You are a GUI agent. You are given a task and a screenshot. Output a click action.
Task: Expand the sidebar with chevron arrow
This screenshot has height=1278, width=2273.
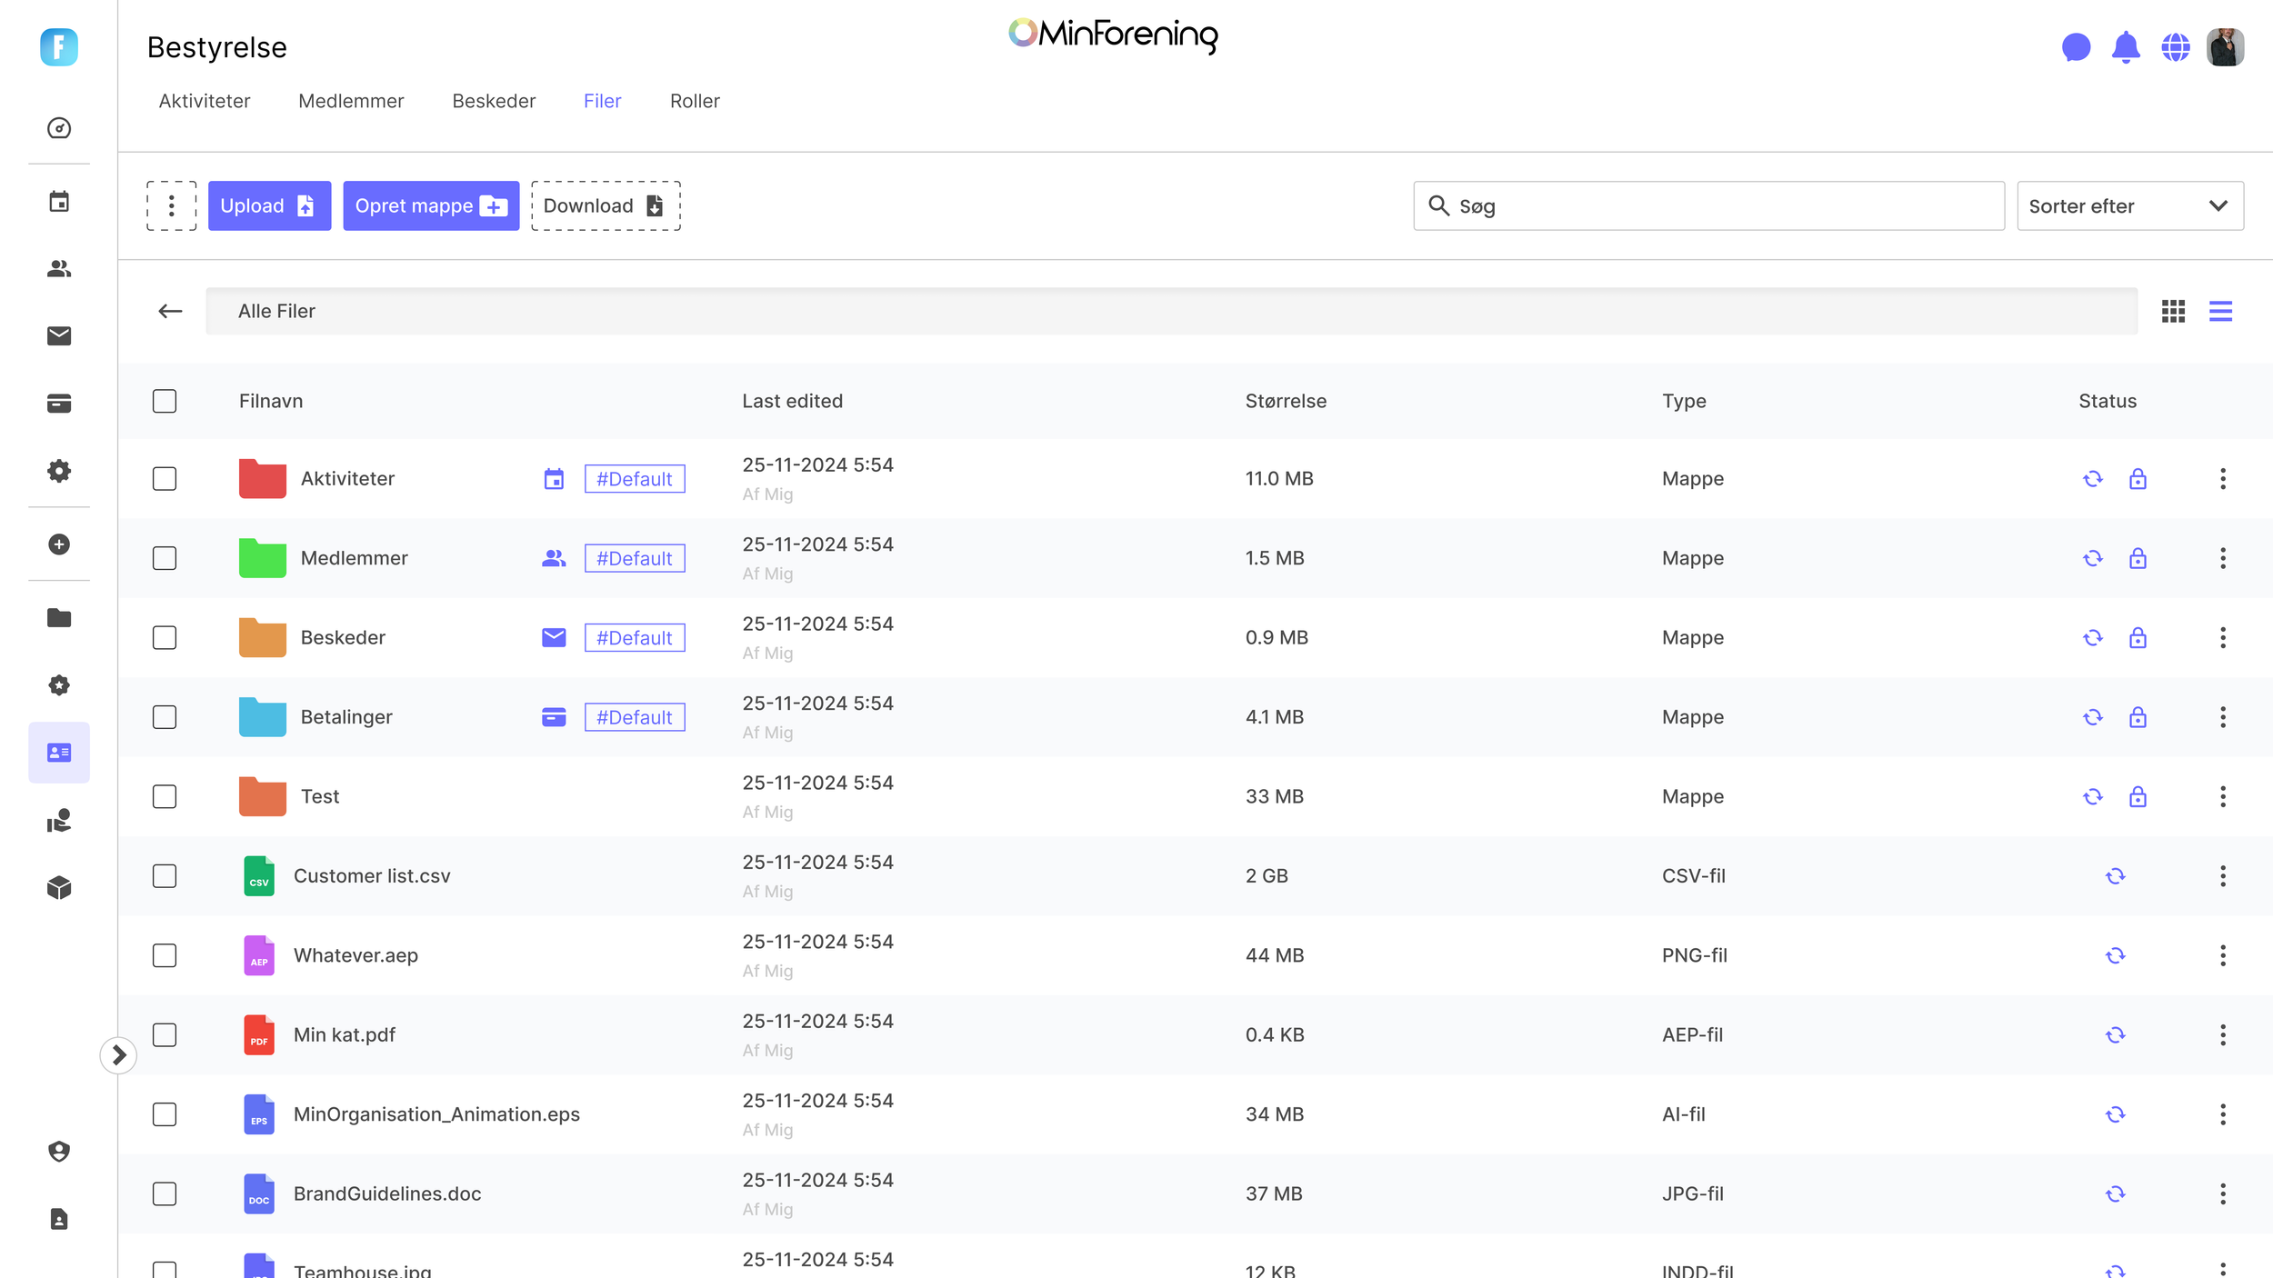point(118,1055)
